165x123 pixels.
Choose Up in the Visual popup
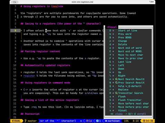120,72
